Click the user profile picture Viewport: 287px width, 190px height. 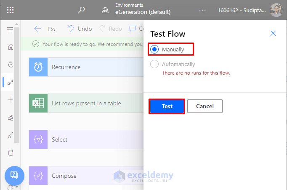coord(276,10)
